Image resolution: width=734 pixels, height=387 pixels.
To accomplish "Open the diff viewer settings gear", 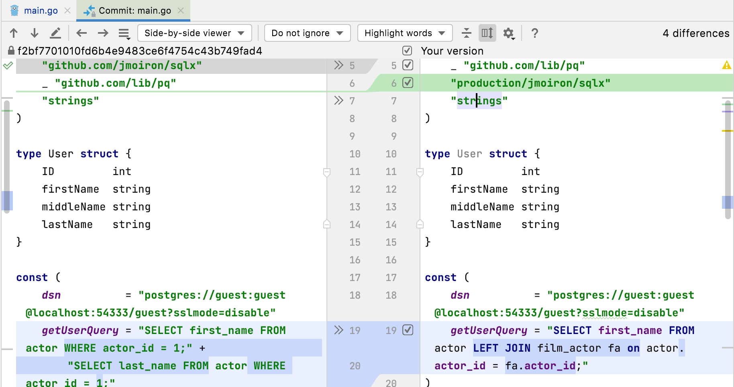I will [x=508, y=33].
